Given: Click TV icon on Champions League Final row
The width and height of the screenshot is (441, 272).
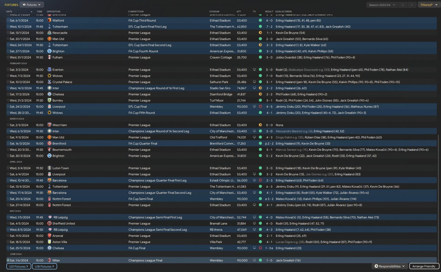Looking at the screenshot, I should pyautogui.click(x=254, y=260).
